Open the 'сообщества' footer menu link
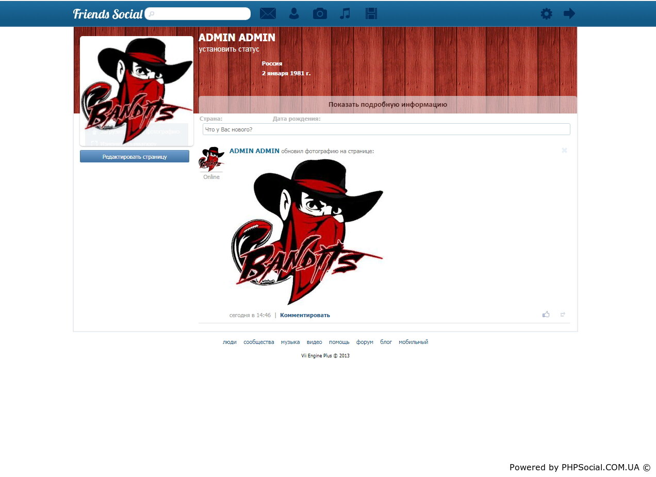The width and height of the screenshot is (656, 477). (258, 342)
